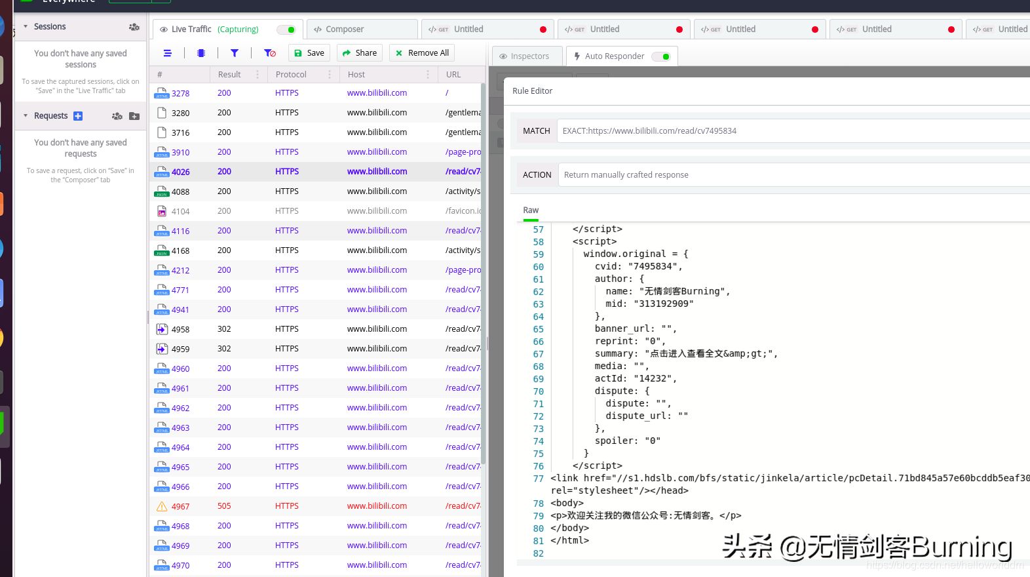Click code line 69 with actId "14232"
This screenshot has width=1030, height=577.
pos(636,379)
